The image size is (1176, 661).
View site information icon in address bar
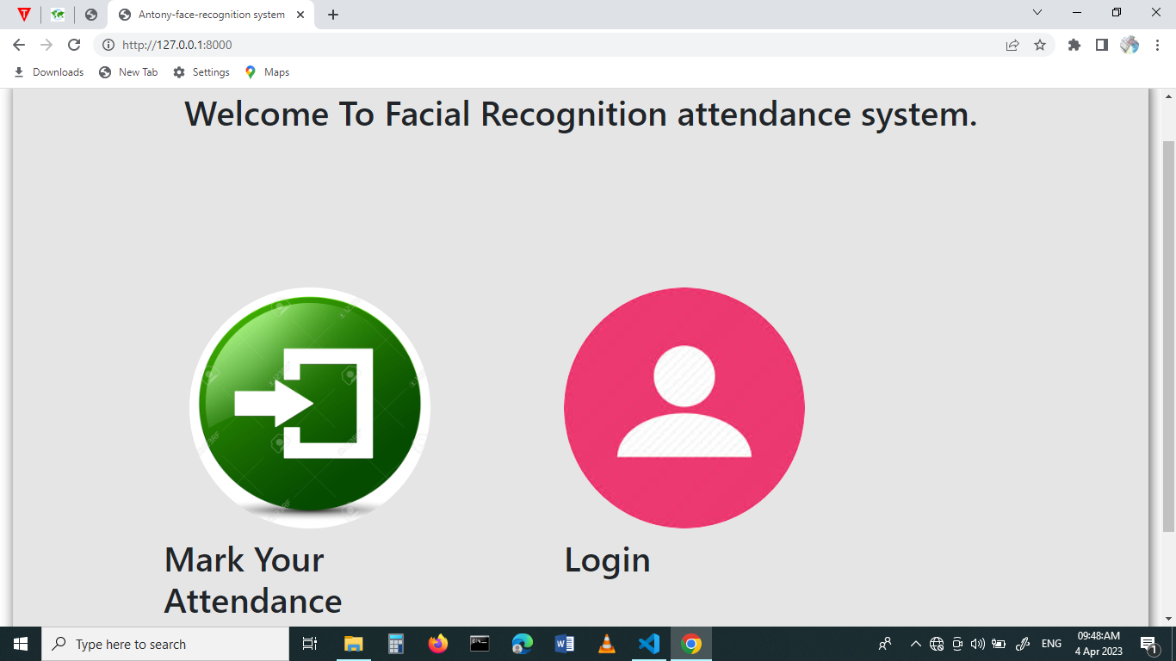pyautogui.click(x=108, y=45)
